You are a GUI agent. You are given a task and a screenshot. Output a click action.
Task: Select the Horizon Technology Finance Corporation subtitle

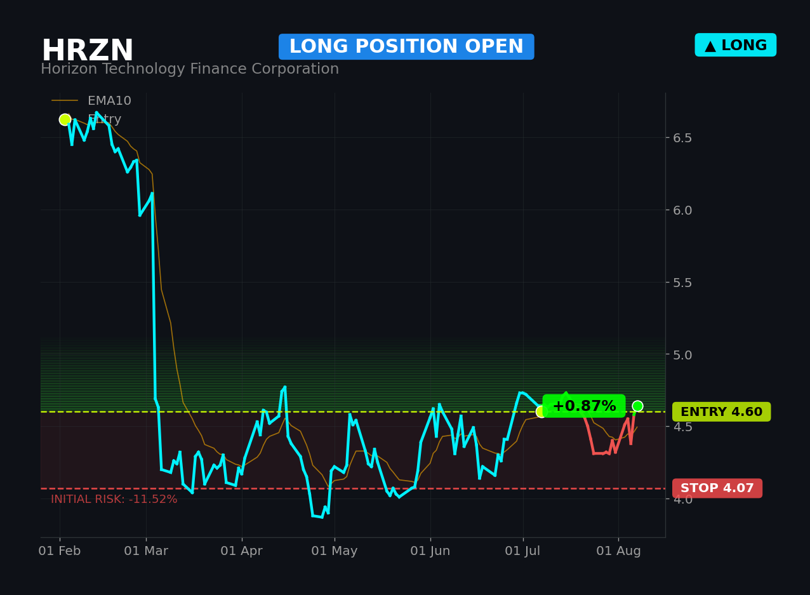190,69
